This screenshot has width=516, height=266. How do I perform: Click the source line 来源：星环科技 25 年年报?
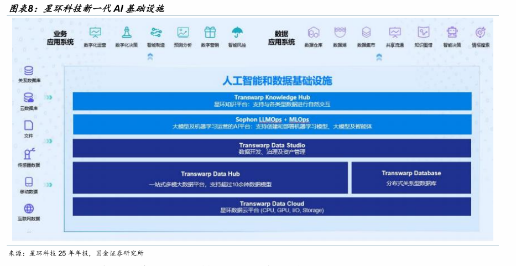click(x=48, y=253)
